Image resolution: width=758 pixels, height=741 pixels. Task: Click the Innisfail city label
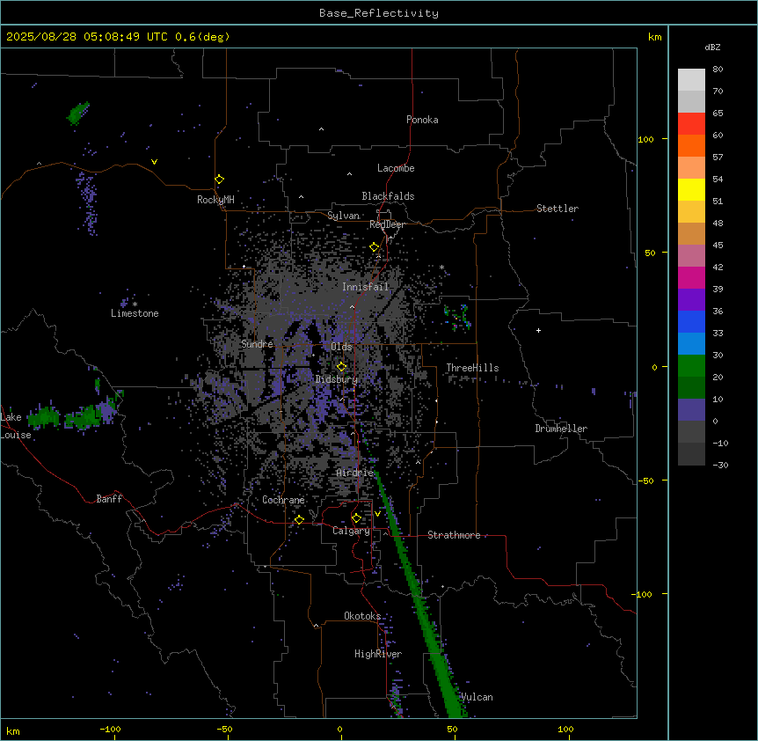365,287
